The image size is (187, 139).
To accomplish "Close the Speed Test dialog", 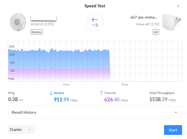I will click(x=178, y=6).
